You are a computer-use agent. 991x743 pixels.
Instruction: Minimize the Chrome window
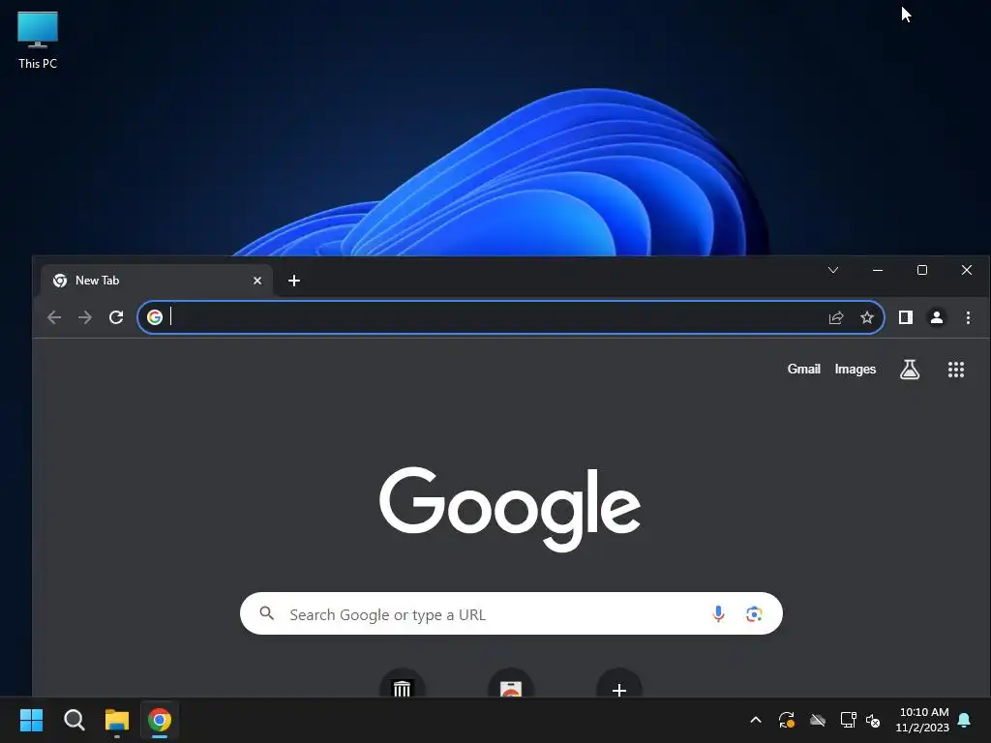coord(878,271)
